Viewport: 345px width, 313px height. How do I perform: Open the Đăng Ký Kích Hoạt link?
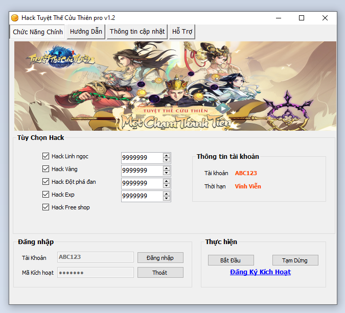point(260,272)
